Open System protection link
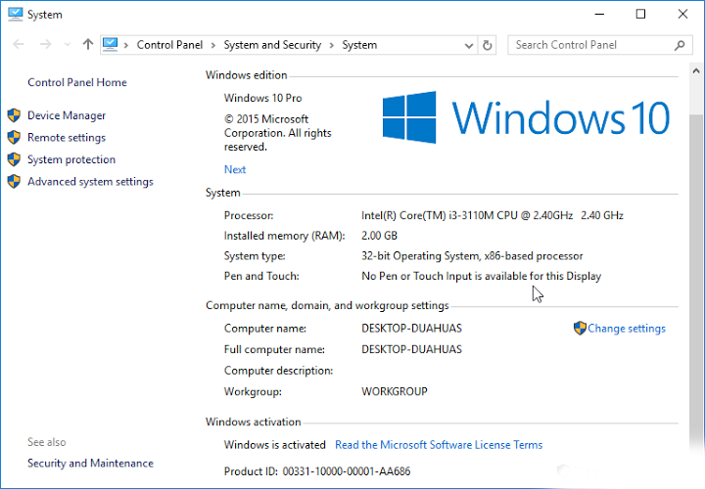Screen dimensions: 705x489 pos(71,159)
